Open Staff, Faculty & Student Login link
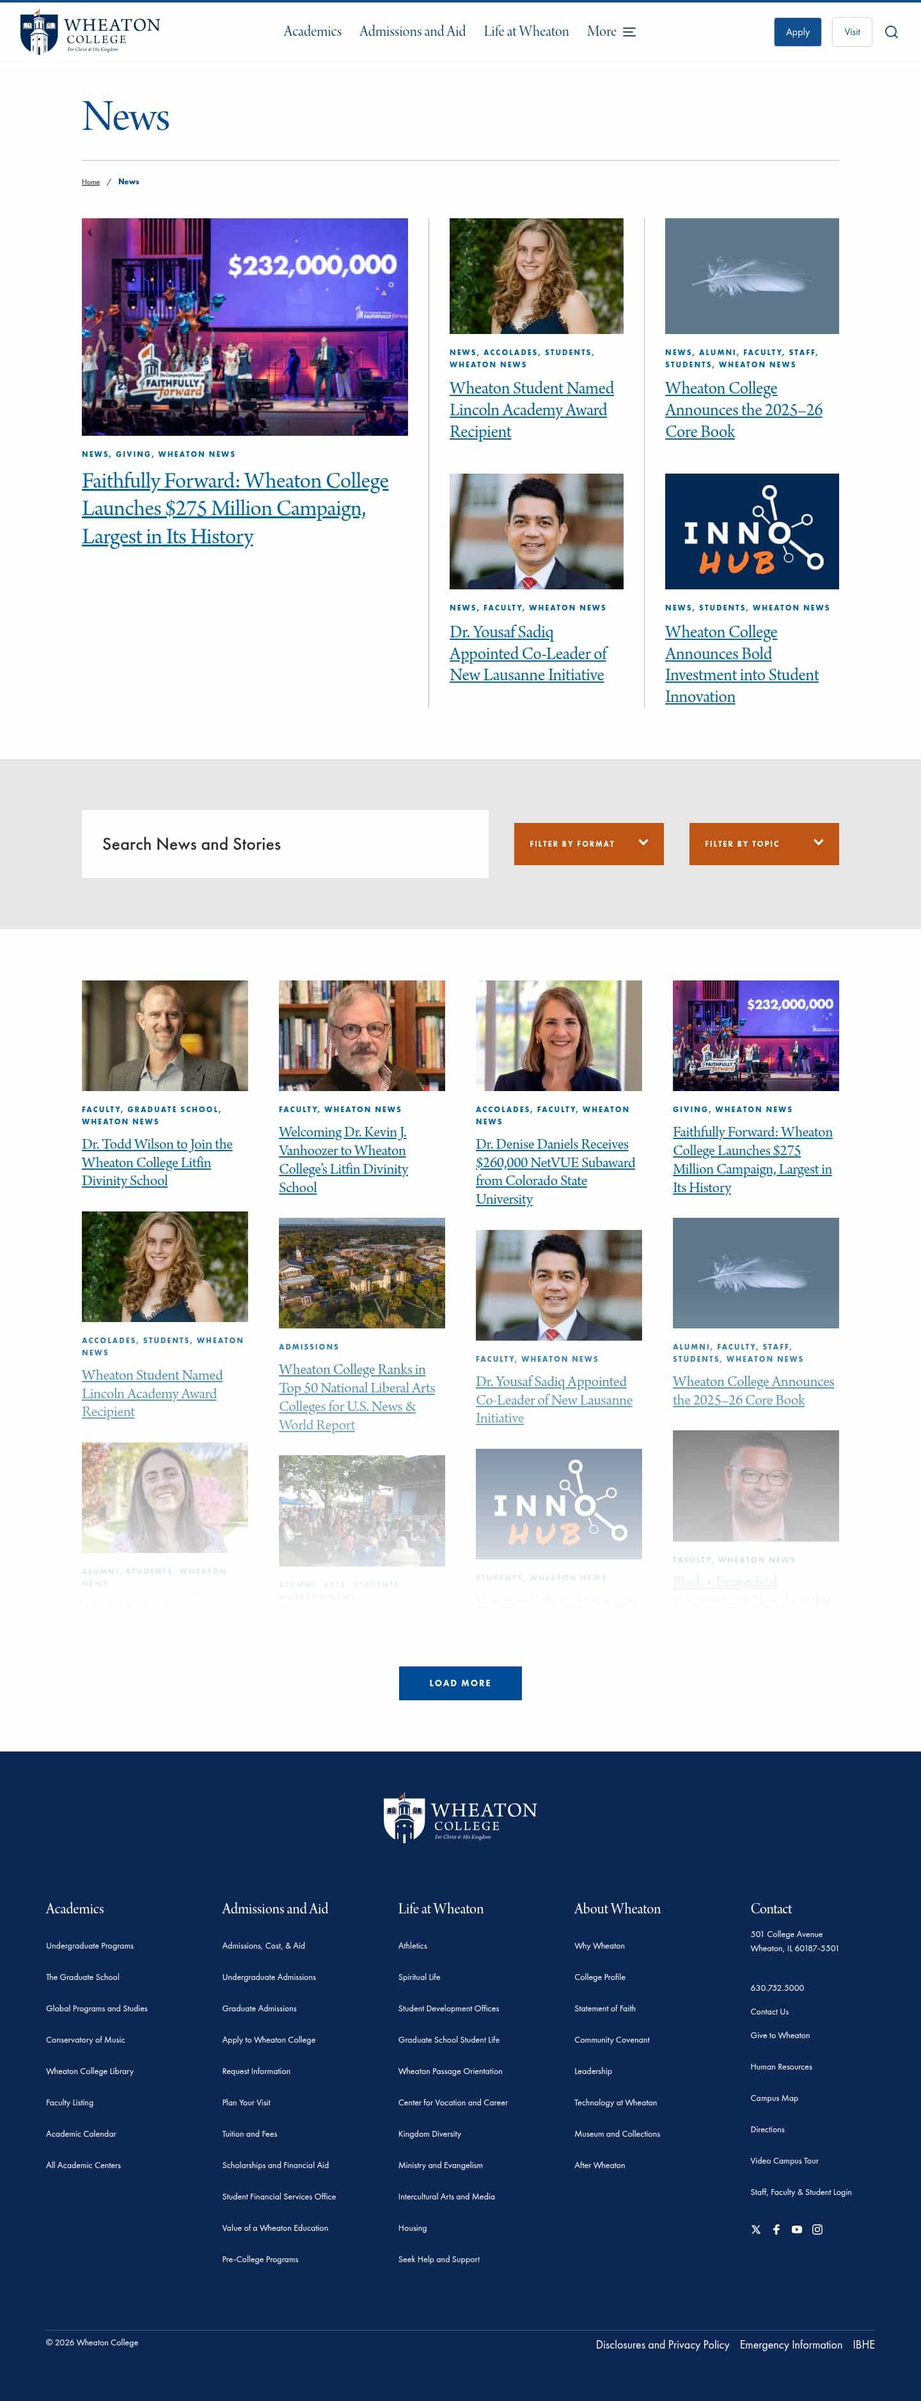This screenshot has width=921, height=2401. point(801,2192)
